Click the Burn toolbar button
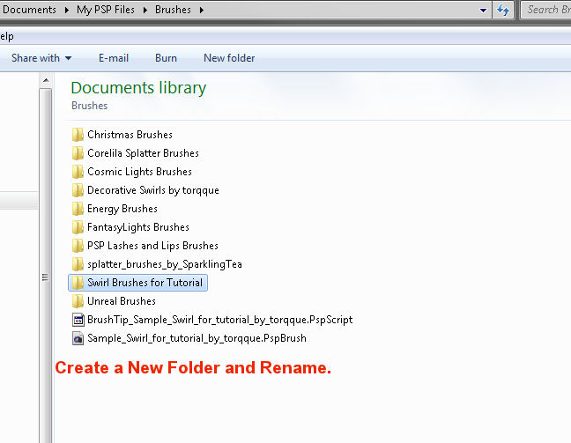 click(x=166, y=58)
